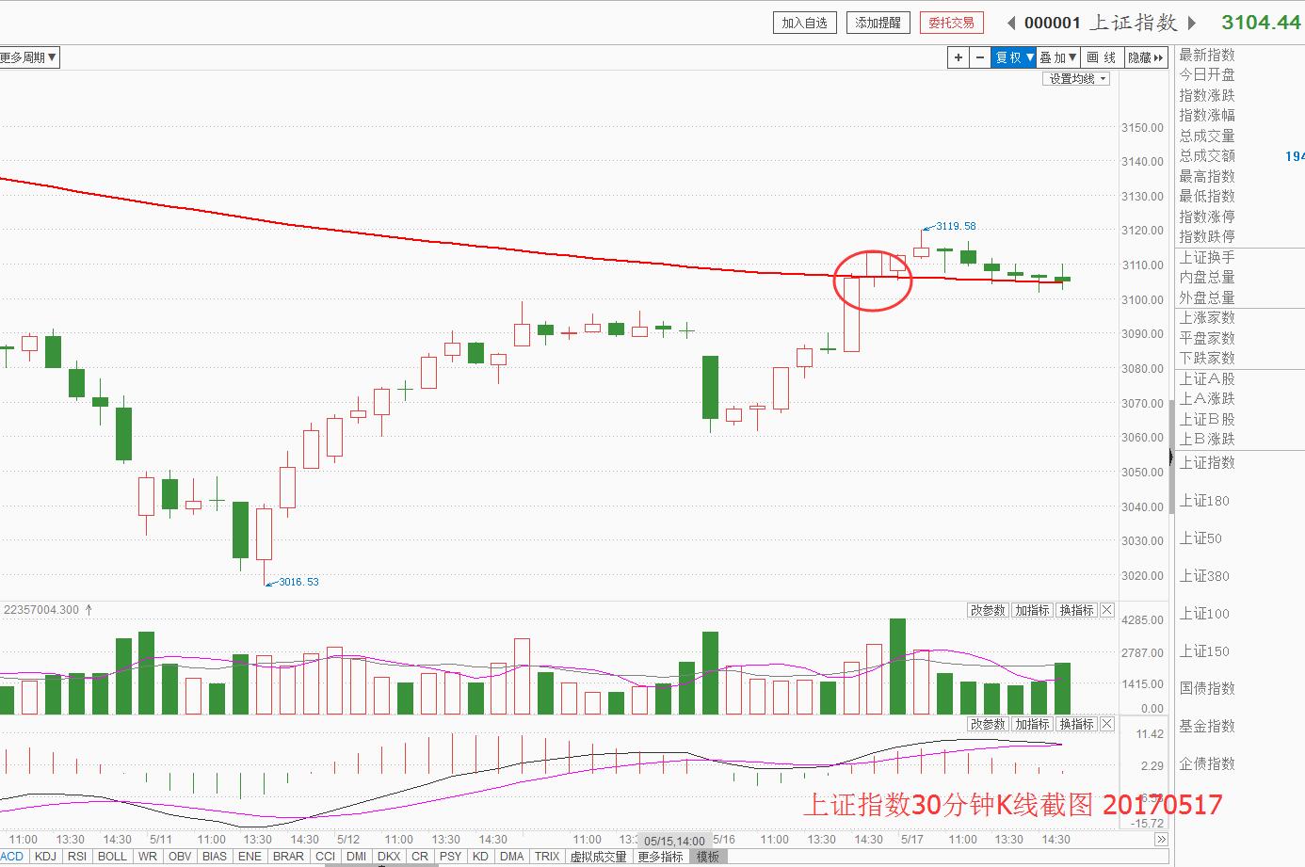Screen dimensions: 1305x867
Task: Click 改参数 in MACD panel
Action: point(988,724)
